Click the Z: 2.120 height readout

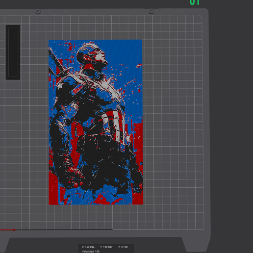coord(123,247)
